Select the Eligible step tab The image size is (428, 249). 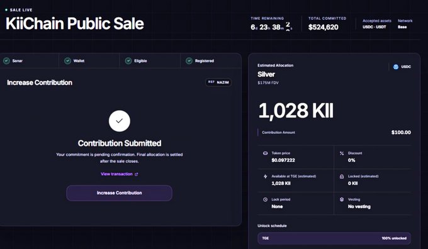tap(150, 61)
